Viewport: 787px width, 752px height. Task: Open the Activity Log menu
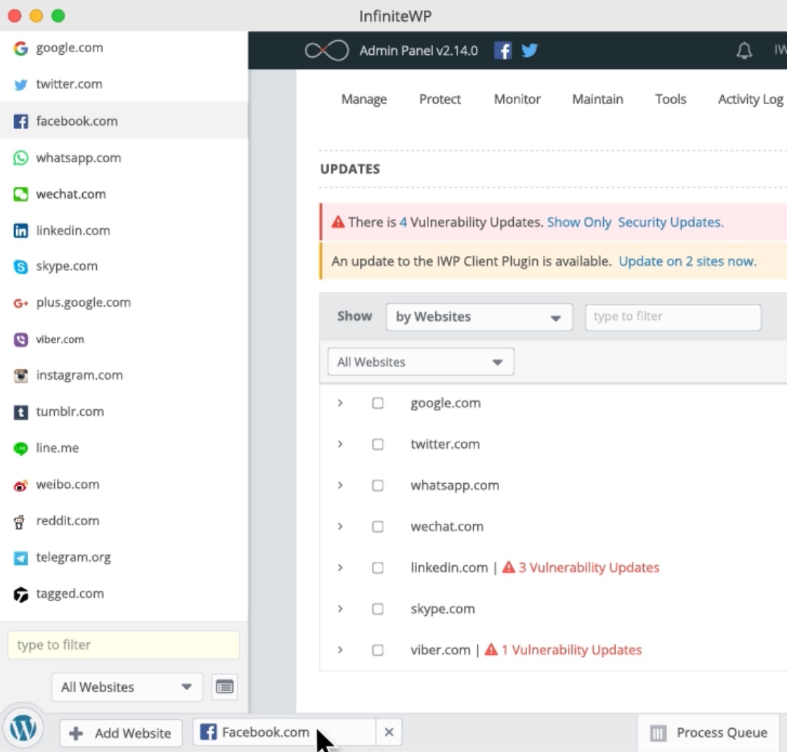pyautogui.click(x=750, y=100)
